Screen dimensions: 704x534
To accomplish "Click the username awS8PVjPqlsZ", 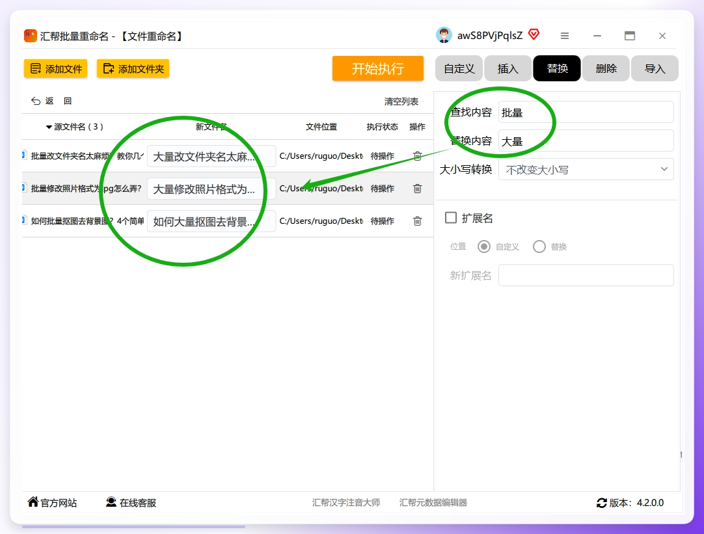I will click(x=490, y=36).
